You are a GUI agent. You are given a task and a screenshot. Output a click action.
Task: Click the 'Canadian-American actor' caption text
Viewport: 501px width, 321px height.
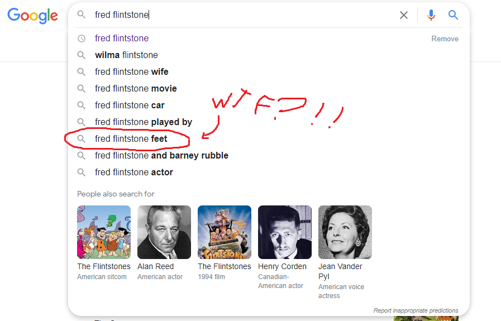[x=280, y=281]
